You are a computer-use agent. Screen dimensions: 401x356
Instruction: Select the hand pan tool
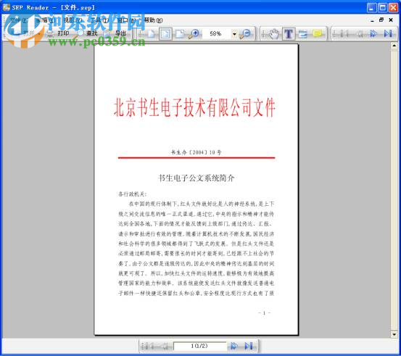tap(274, 34)
